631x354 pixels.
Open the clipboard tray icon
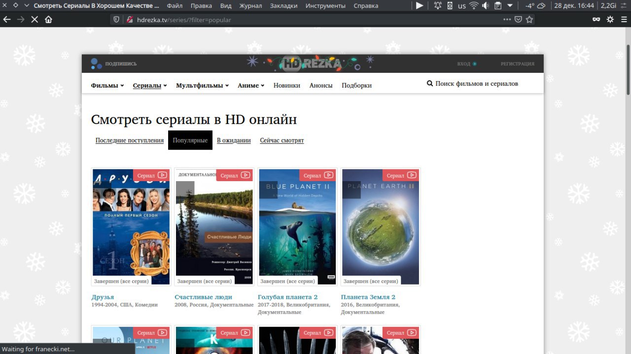point(498,6)
